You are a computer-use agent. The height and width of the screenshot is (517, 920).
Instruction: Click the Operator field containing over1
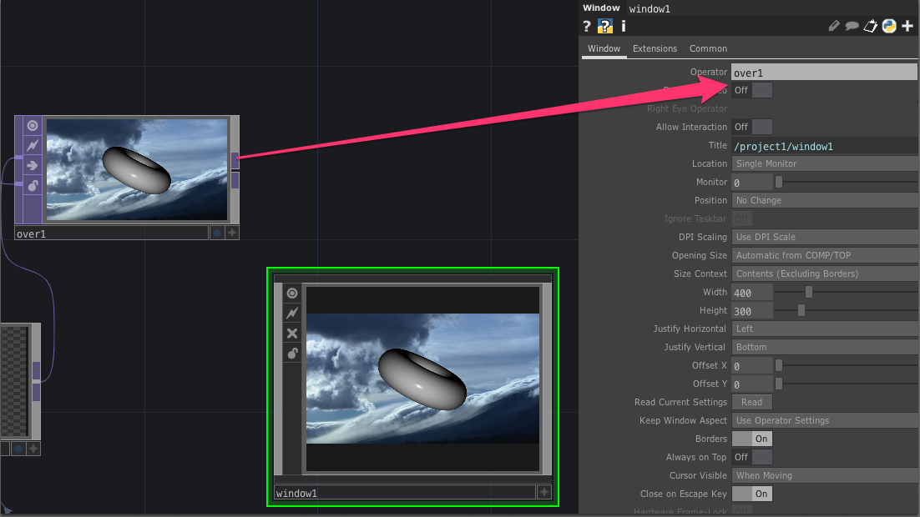pyautogui.click(x=824, y=73)
